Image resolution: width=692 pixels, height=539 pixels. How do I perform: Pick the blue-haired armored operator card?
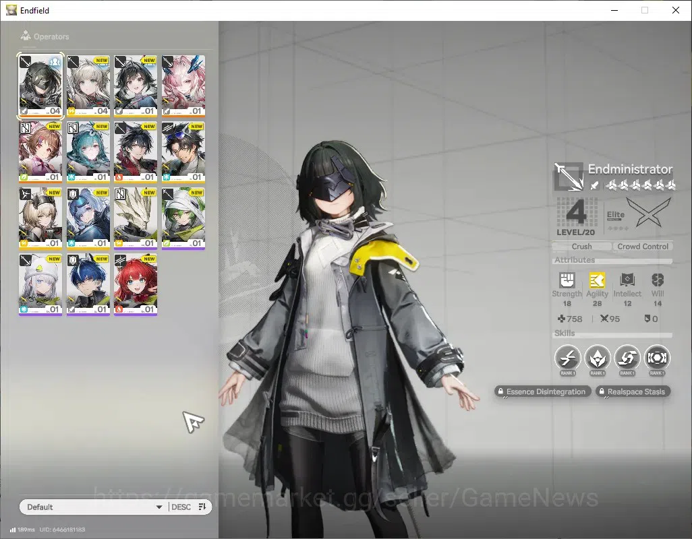click(88, 218)
